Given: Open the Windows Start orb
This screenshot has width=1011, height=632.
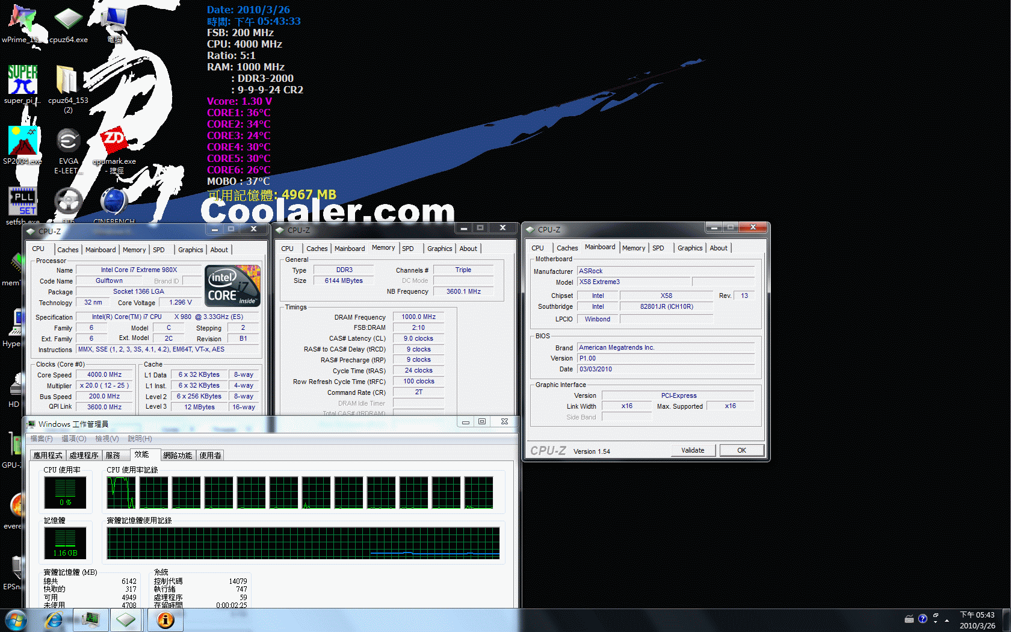Looking at the screenshot, I should point(16,620).
